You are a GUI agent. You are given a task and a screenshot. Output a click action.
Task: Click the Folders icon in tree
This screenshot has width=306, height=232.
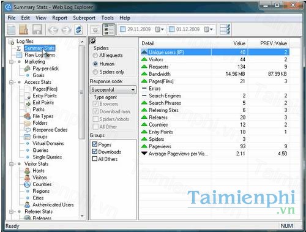point(27,123)
